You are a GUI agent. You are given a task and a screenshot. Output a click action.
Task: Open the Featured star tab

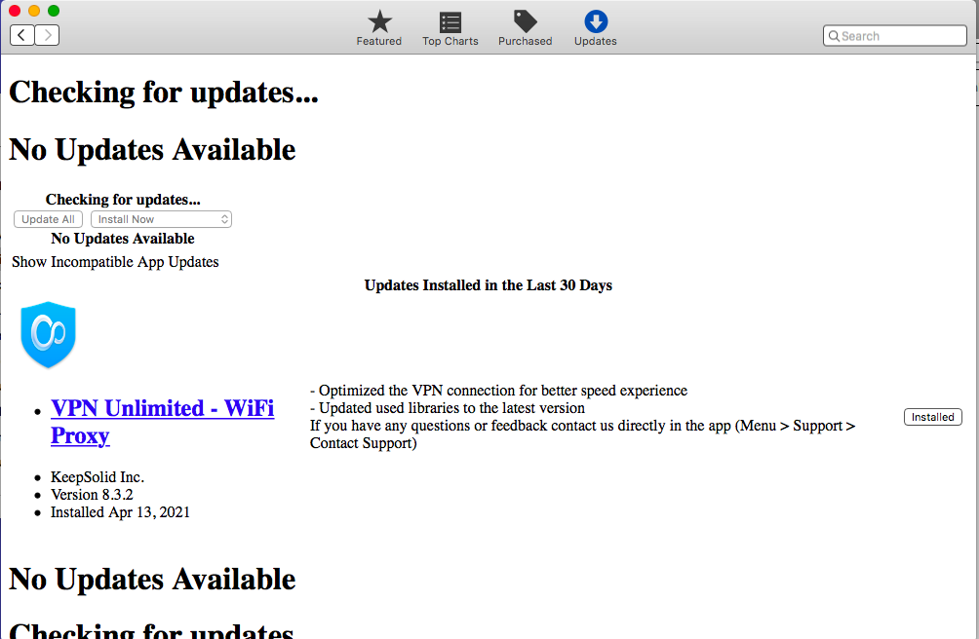click(379, 28)
